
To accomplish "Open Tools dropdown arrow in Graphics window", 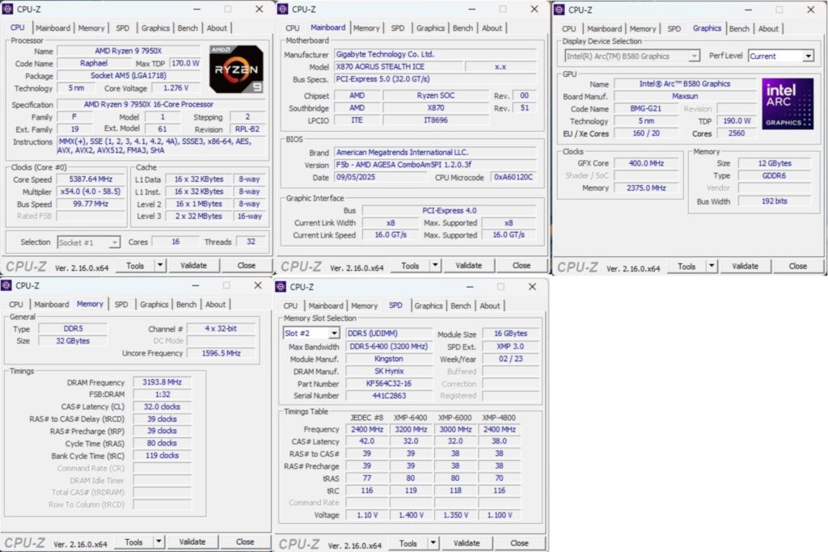I will [x=712, y=266].
